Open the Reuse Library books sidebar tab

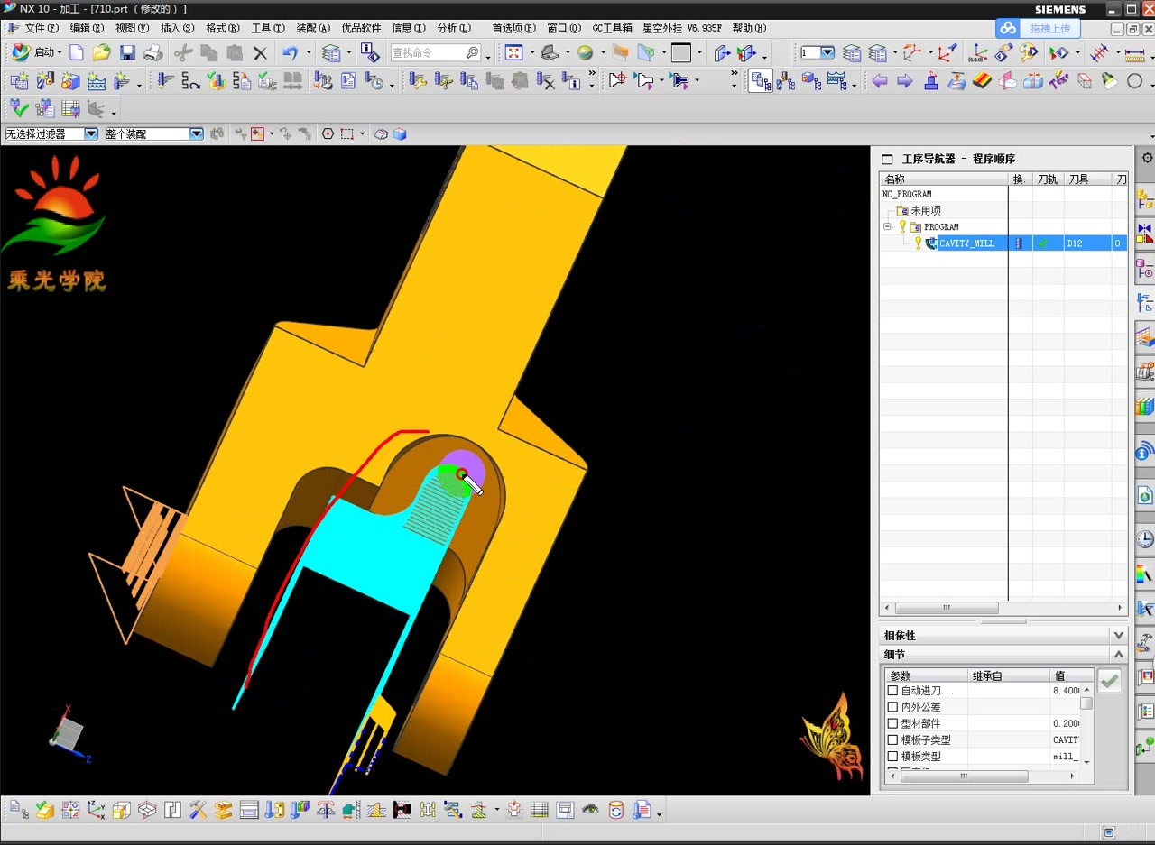(1145, 407)
